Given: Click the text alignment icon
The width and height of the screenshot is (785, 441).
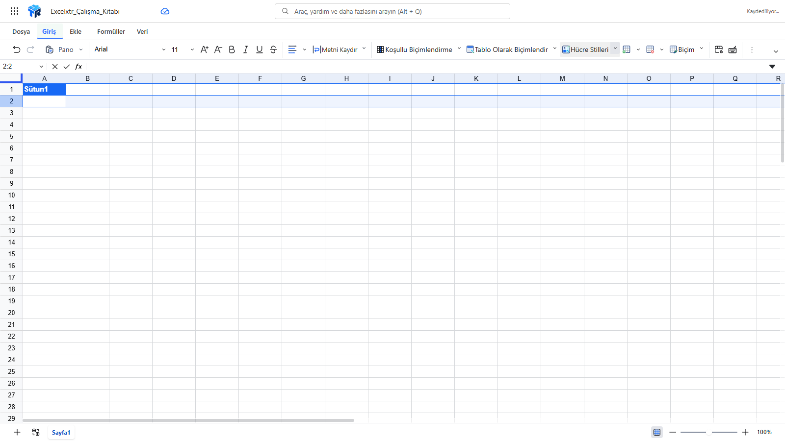Looking at the screenshot, I should (292, 49).
